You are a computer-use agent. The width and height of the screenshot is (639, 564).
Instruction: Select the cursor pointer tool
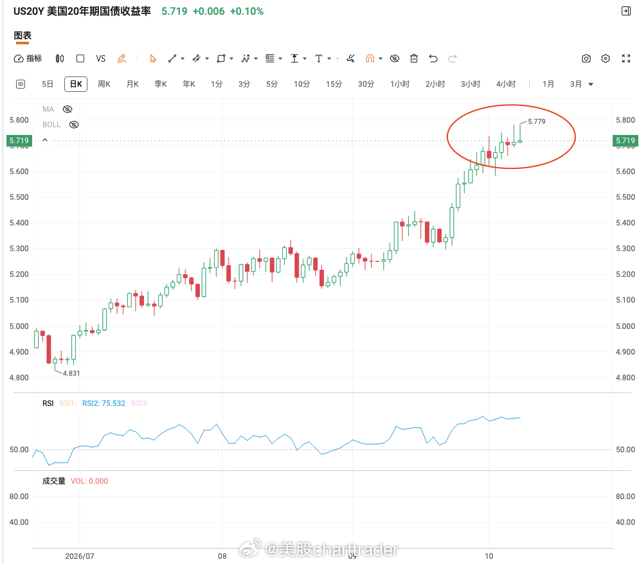click(x=153, y=58)
